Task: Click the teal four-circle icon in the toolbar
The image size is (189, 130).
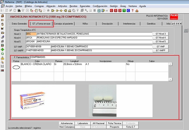Action: (x=99, y=11)
